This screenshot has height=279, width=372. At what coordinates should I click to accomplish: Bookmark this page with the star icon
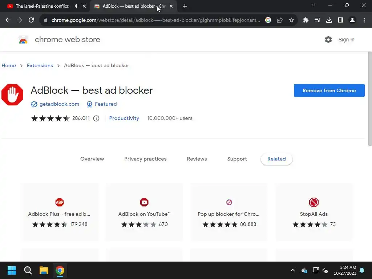pyautogui.click(x=291, y=20)
